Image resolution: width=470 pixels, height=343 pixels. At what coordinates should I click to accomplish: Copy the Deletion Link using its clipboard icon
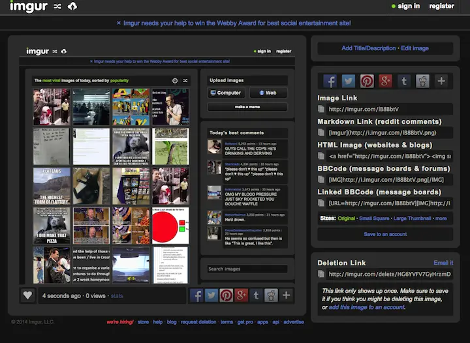(321, 274)
